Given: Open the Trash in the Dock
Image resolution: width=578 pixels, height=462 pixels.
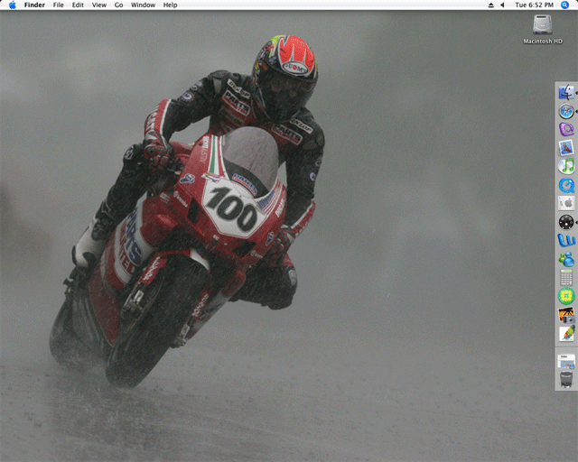Looking at the screenshot, I should tap(566, 380).
